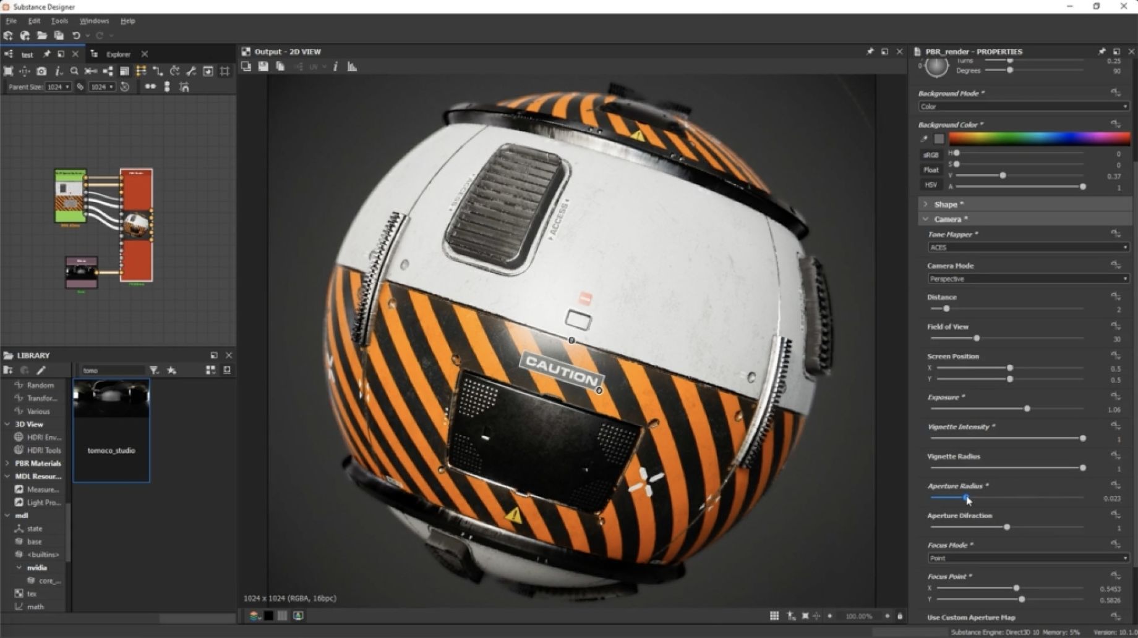Screen dimensions: 1138x638
Task: Expand the PBR Materials library category
Action: [7, 463]
